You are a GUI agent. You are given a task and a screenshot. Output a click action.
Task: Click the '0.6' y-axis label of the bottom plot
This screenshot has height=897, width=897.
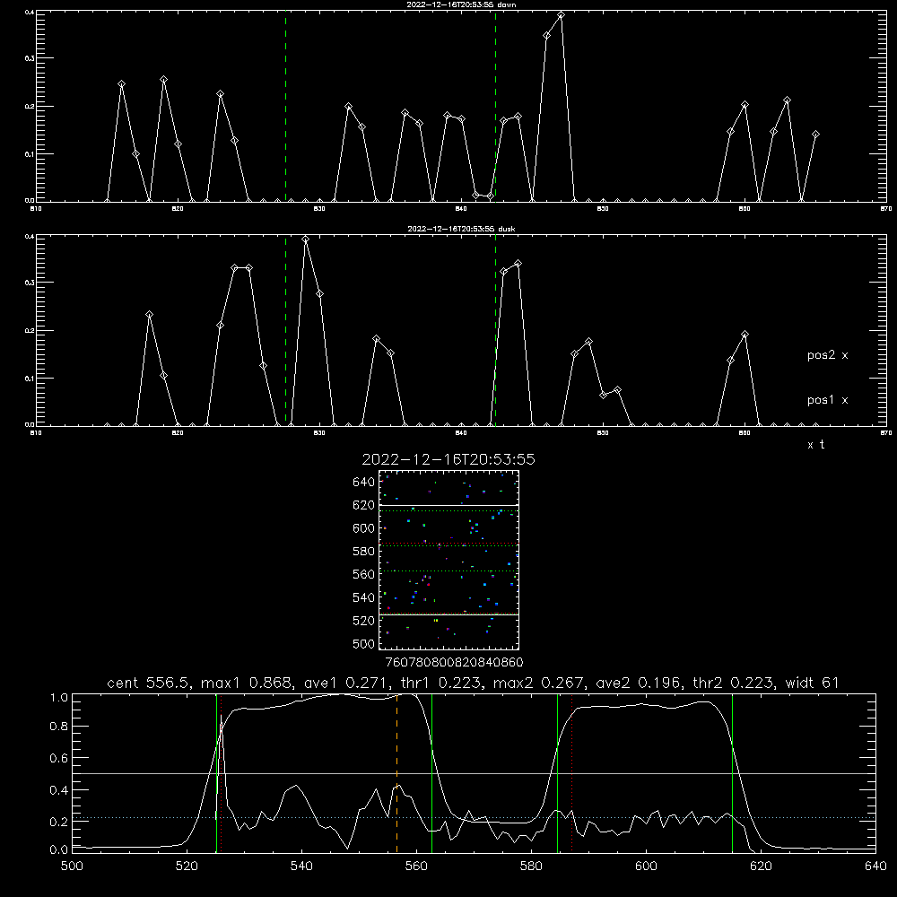click(59, 758)
